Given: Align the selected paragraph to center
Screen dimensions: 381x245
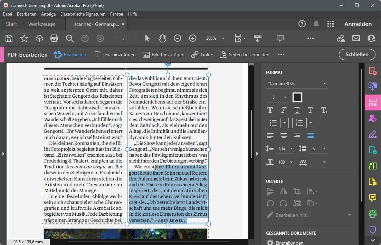Looking at the screenshot, I should click(x=283, y=136).
